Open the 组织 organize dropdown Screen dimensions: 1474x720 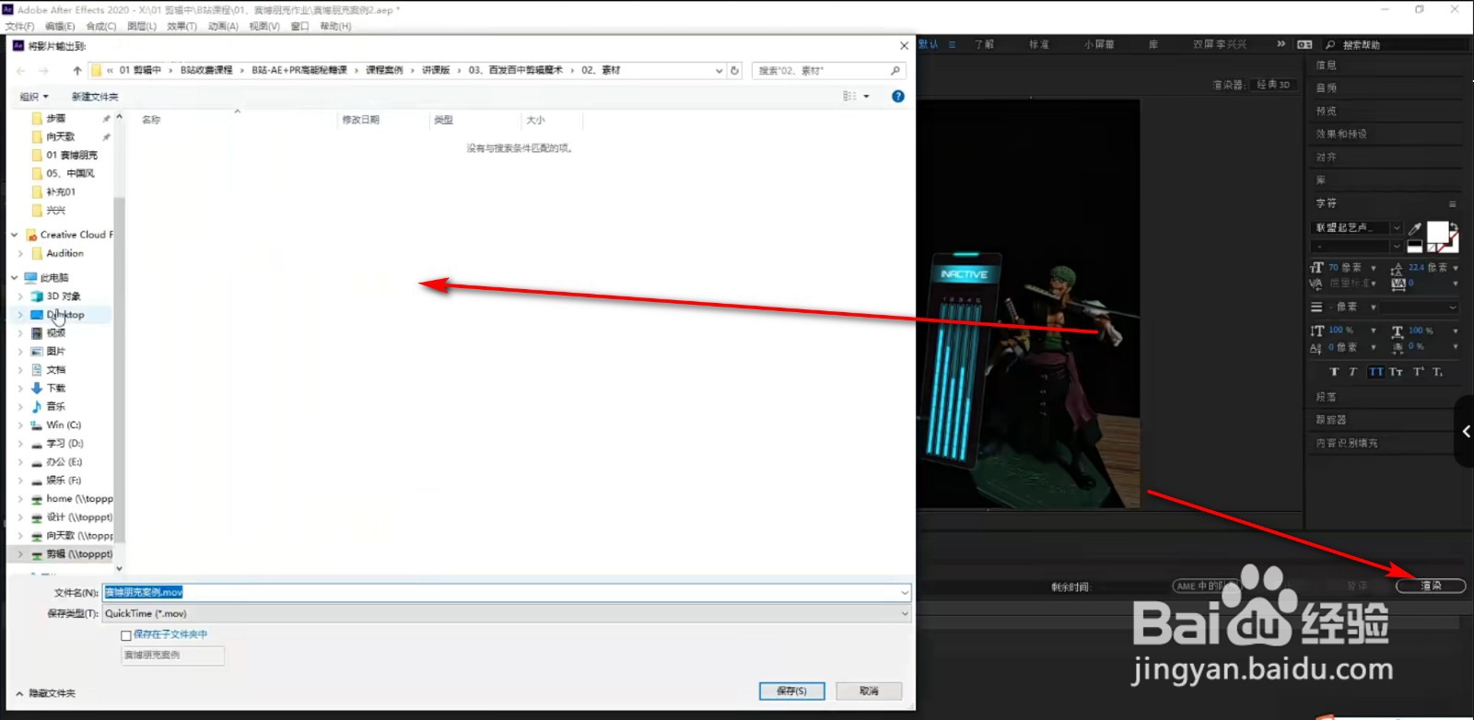34,97
